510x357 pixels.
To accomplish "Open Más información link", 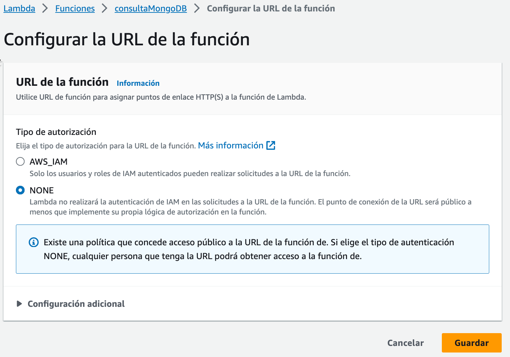I will click(231, 146).
